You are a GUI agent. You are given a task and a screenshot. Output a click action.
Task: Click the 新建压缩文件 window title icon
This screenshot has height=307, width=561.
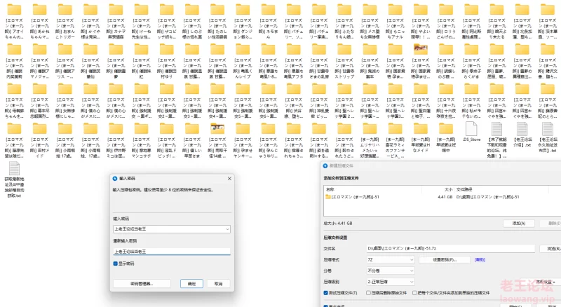click(x=325, y=165)
